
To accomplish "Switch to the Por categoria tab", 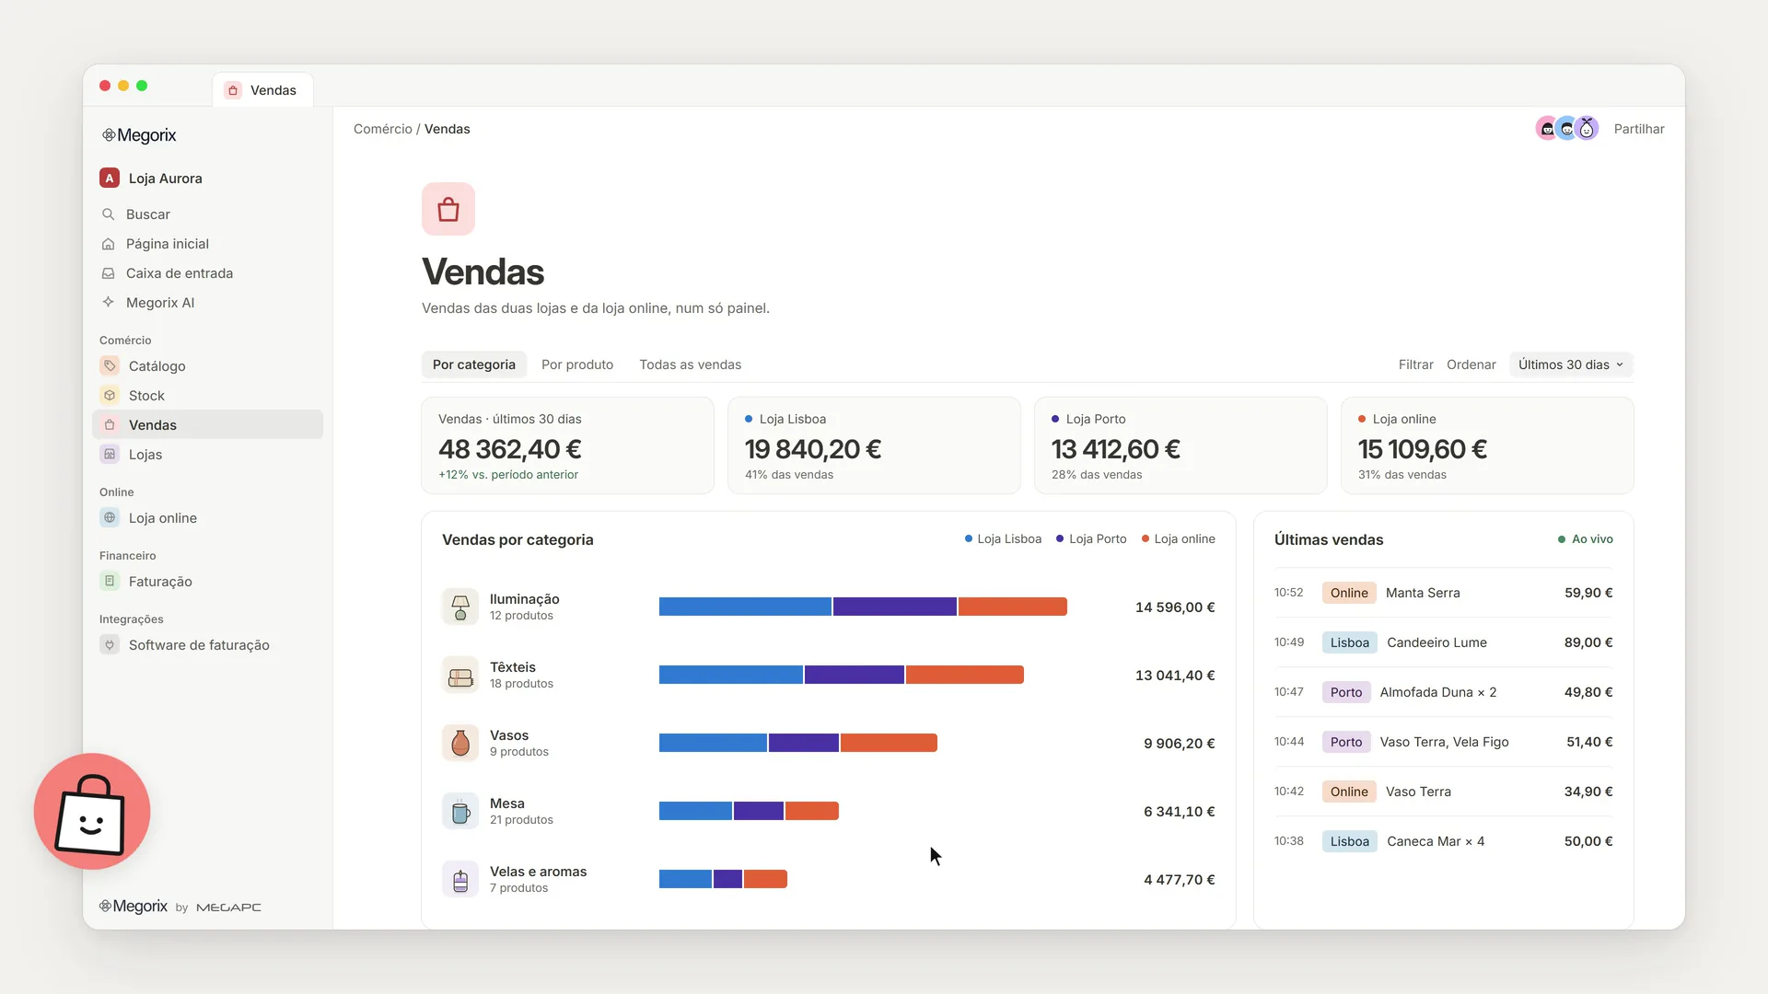I will coord(474,364).
